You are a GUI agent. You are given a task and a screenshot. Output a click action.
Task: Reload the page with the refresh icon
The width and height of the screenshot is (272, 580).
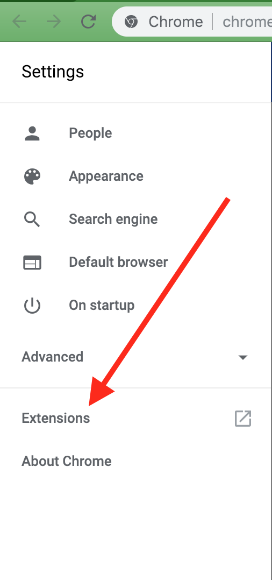point(89,22)
